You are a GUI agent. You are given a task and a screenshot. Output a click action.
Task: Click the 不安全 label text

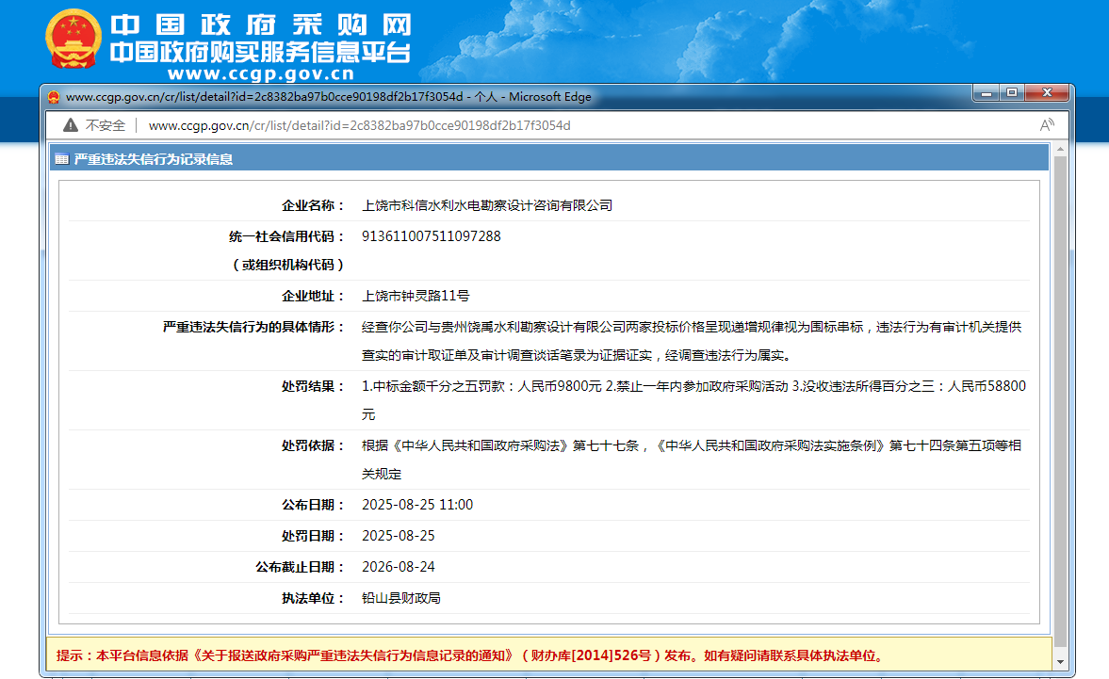(x=106, y=125)
